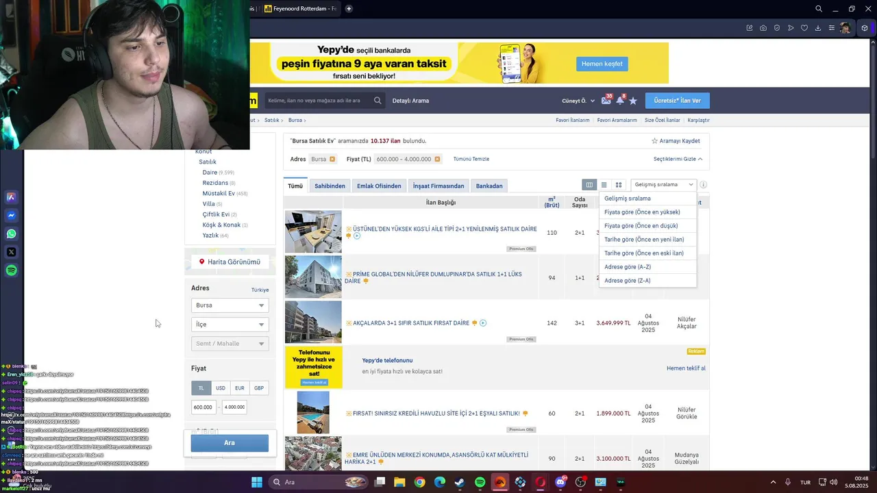Click the Aramayı Kaydet link
The width and height of the screenshot is (877, 493).
676,141
